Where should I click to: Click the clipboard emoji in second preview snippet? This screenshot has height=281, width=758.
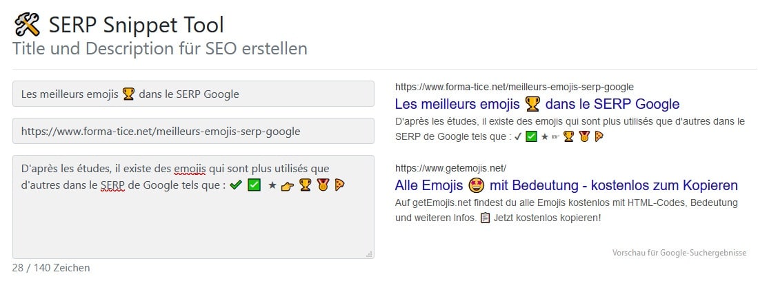486,218
